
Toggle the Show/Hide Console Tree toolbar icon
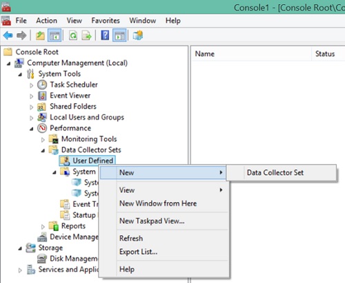(55, 35)
